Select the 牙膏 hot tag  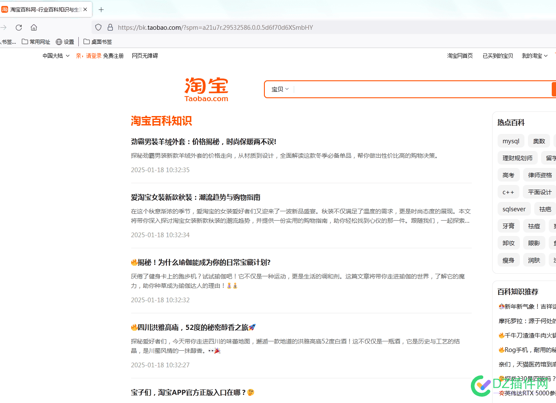[x=508, y=226]
